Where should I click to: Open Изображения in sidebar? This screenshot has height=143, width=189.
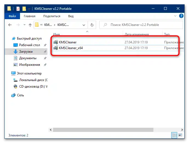(30, 65)
